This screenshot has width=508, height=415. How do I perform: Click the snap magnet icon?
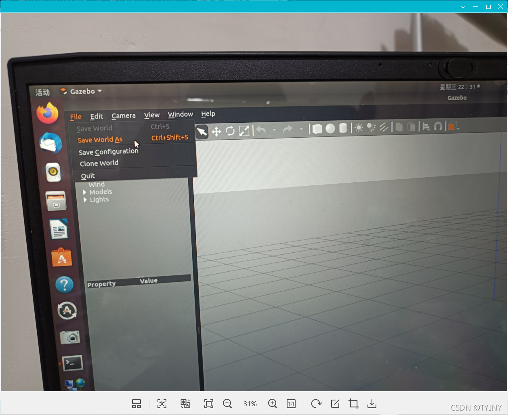(x=438, y=126)
